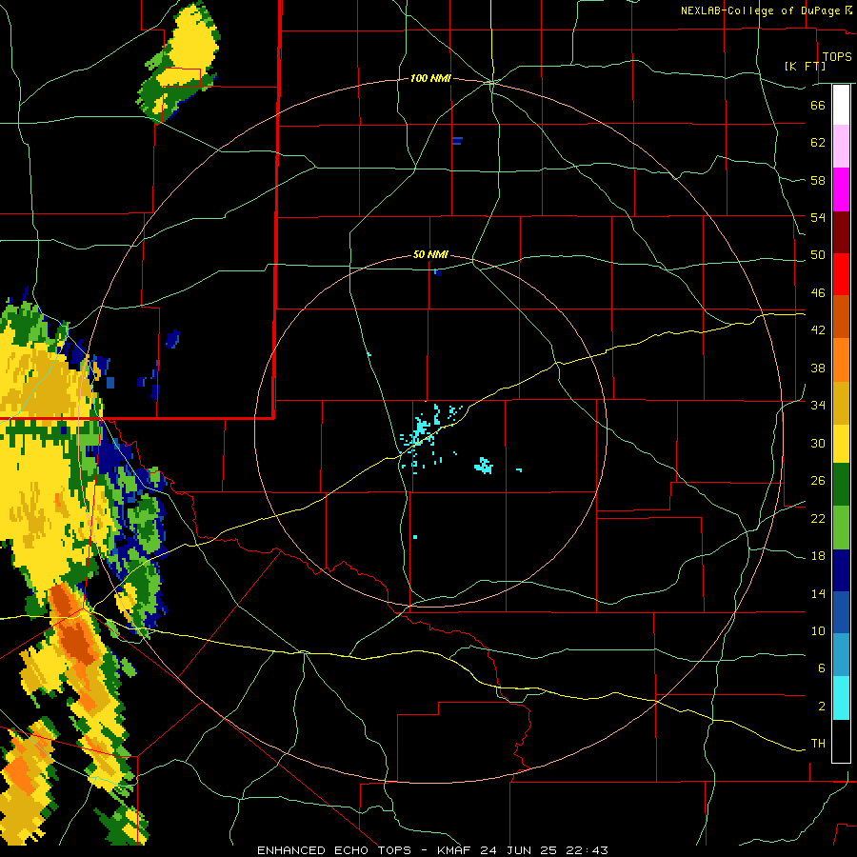The width and height of the screenshot is (857, 857).
Task: Click the legend value label 10
Action: click(818, 631)
